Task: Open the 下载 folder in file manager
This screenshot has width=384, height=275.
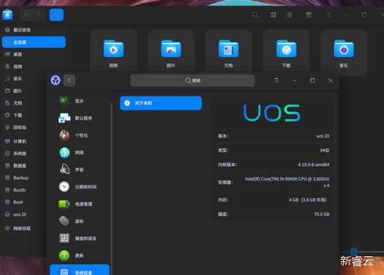Action: pos(286,52)
